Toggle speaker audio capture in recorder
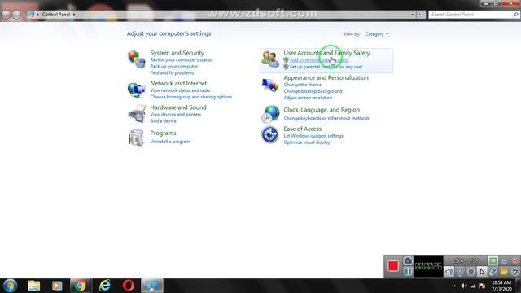Screen dimensions: 521x293 pyautogui.click(x=449, y=272)
